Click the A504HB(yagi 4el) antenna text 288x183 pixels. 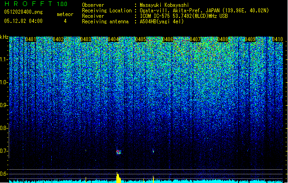tap(162, 22)
